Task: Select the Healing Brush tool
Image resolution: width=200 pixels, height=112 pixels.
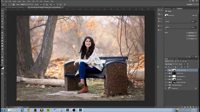Action: (x=2, y=27)
